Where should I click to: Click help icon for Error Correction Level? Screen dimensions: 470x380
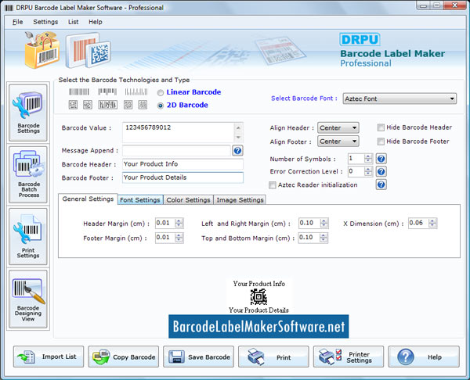point(381,171)
